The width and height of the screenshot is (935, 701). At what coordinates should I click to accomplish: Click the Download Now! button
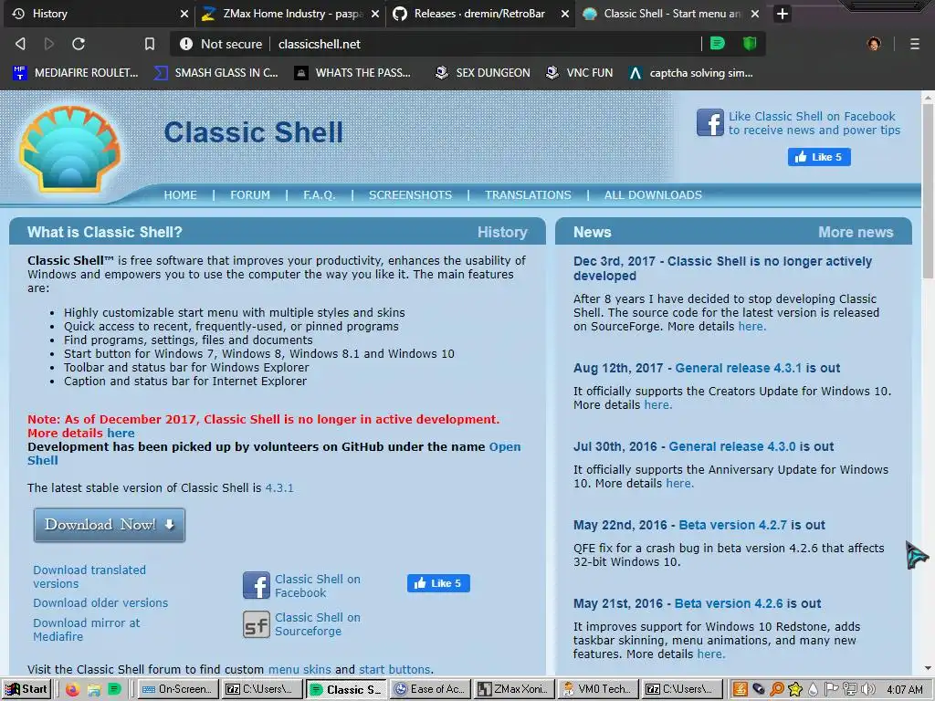pos(110,525)
